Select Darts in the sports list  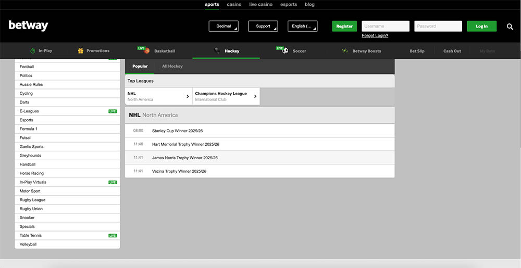tap(67, 102)
